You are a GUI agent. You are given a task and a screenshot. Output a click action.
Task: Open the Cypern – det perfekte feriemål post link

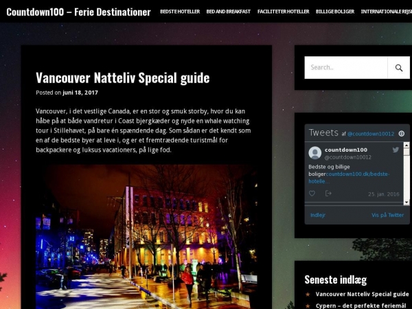point(361,306)
